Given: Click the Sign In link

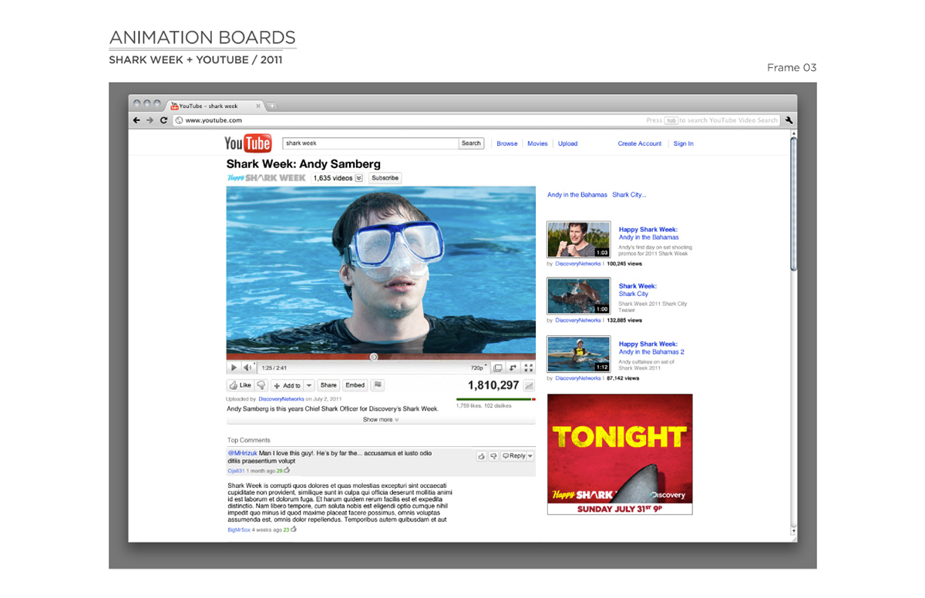Looking at the screenshot, I should [683, 143].
